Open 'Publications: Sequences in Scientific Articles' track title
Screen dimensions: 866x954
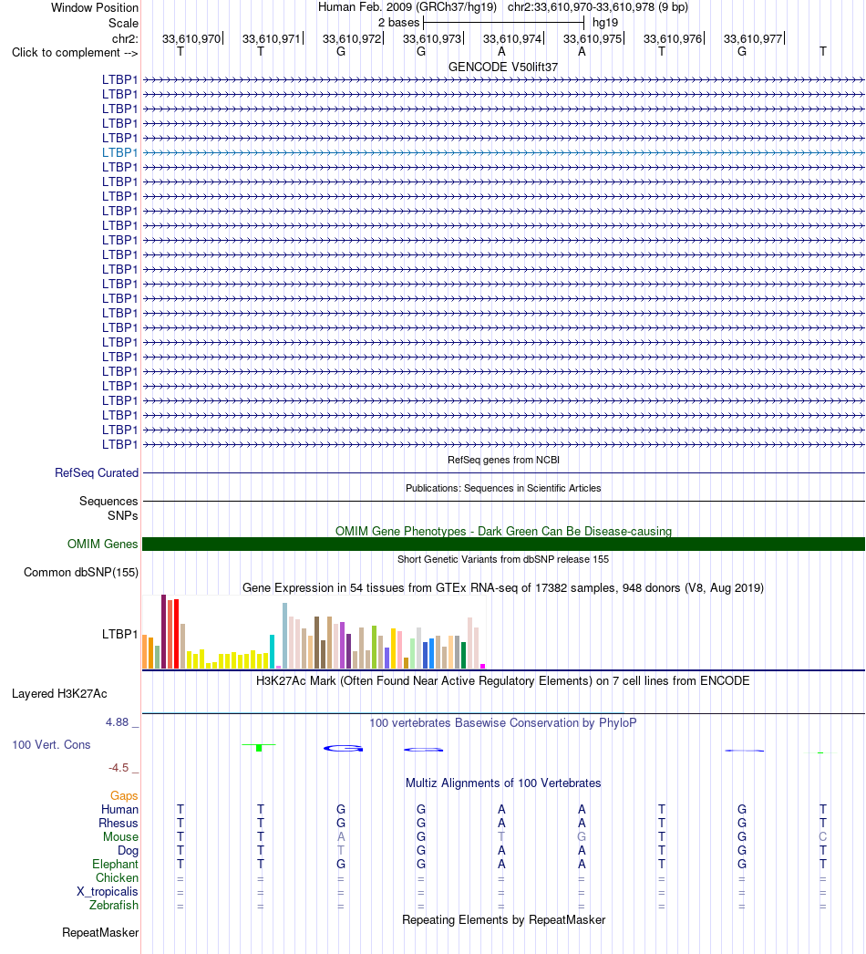(503, 488)
